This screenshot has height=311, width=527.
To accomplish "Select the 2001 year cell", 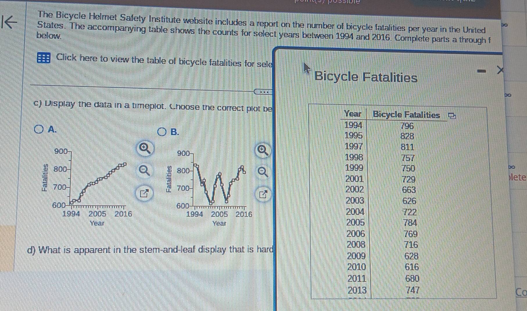I will [355, 179].
